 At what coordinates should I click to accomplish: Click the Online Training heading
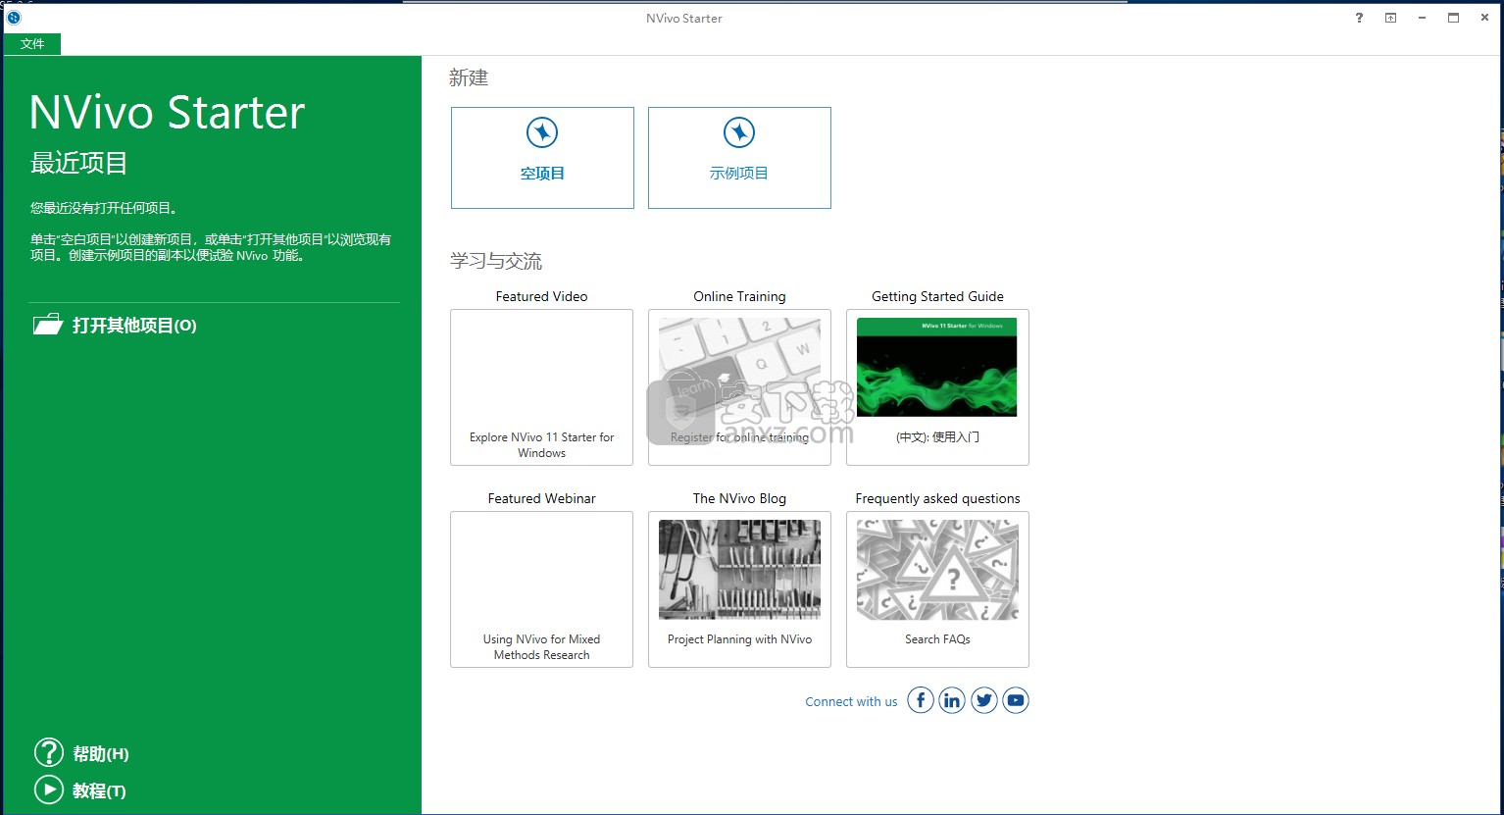pos(739,296)
